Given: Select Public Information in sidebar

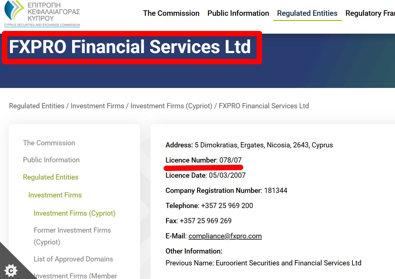Looking at the screenshot, I should [x=51, y=160].
